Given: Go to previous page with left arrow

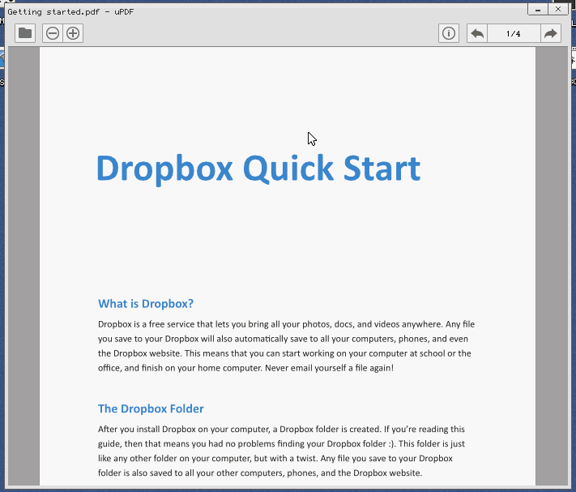Looking at the screenshot, I should click(477, 33).
